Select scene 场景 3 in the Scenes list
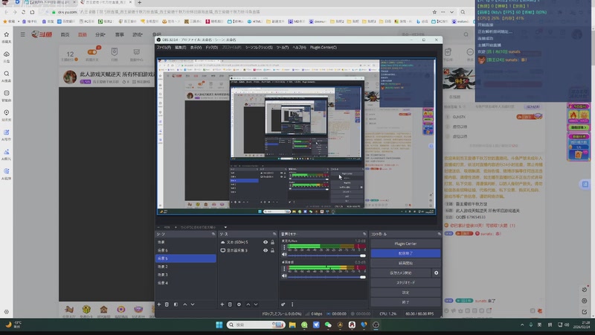Screen dimensions: 595x335 click(185, 275)
